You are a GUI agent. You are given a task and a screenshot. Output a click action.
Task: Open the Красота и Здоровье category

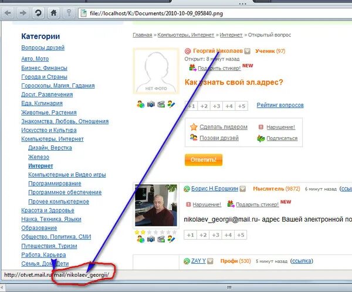pos(48,210)
